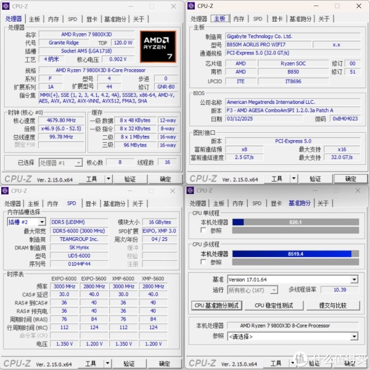Click 确定 button in processor window

(x=165, y=179)
